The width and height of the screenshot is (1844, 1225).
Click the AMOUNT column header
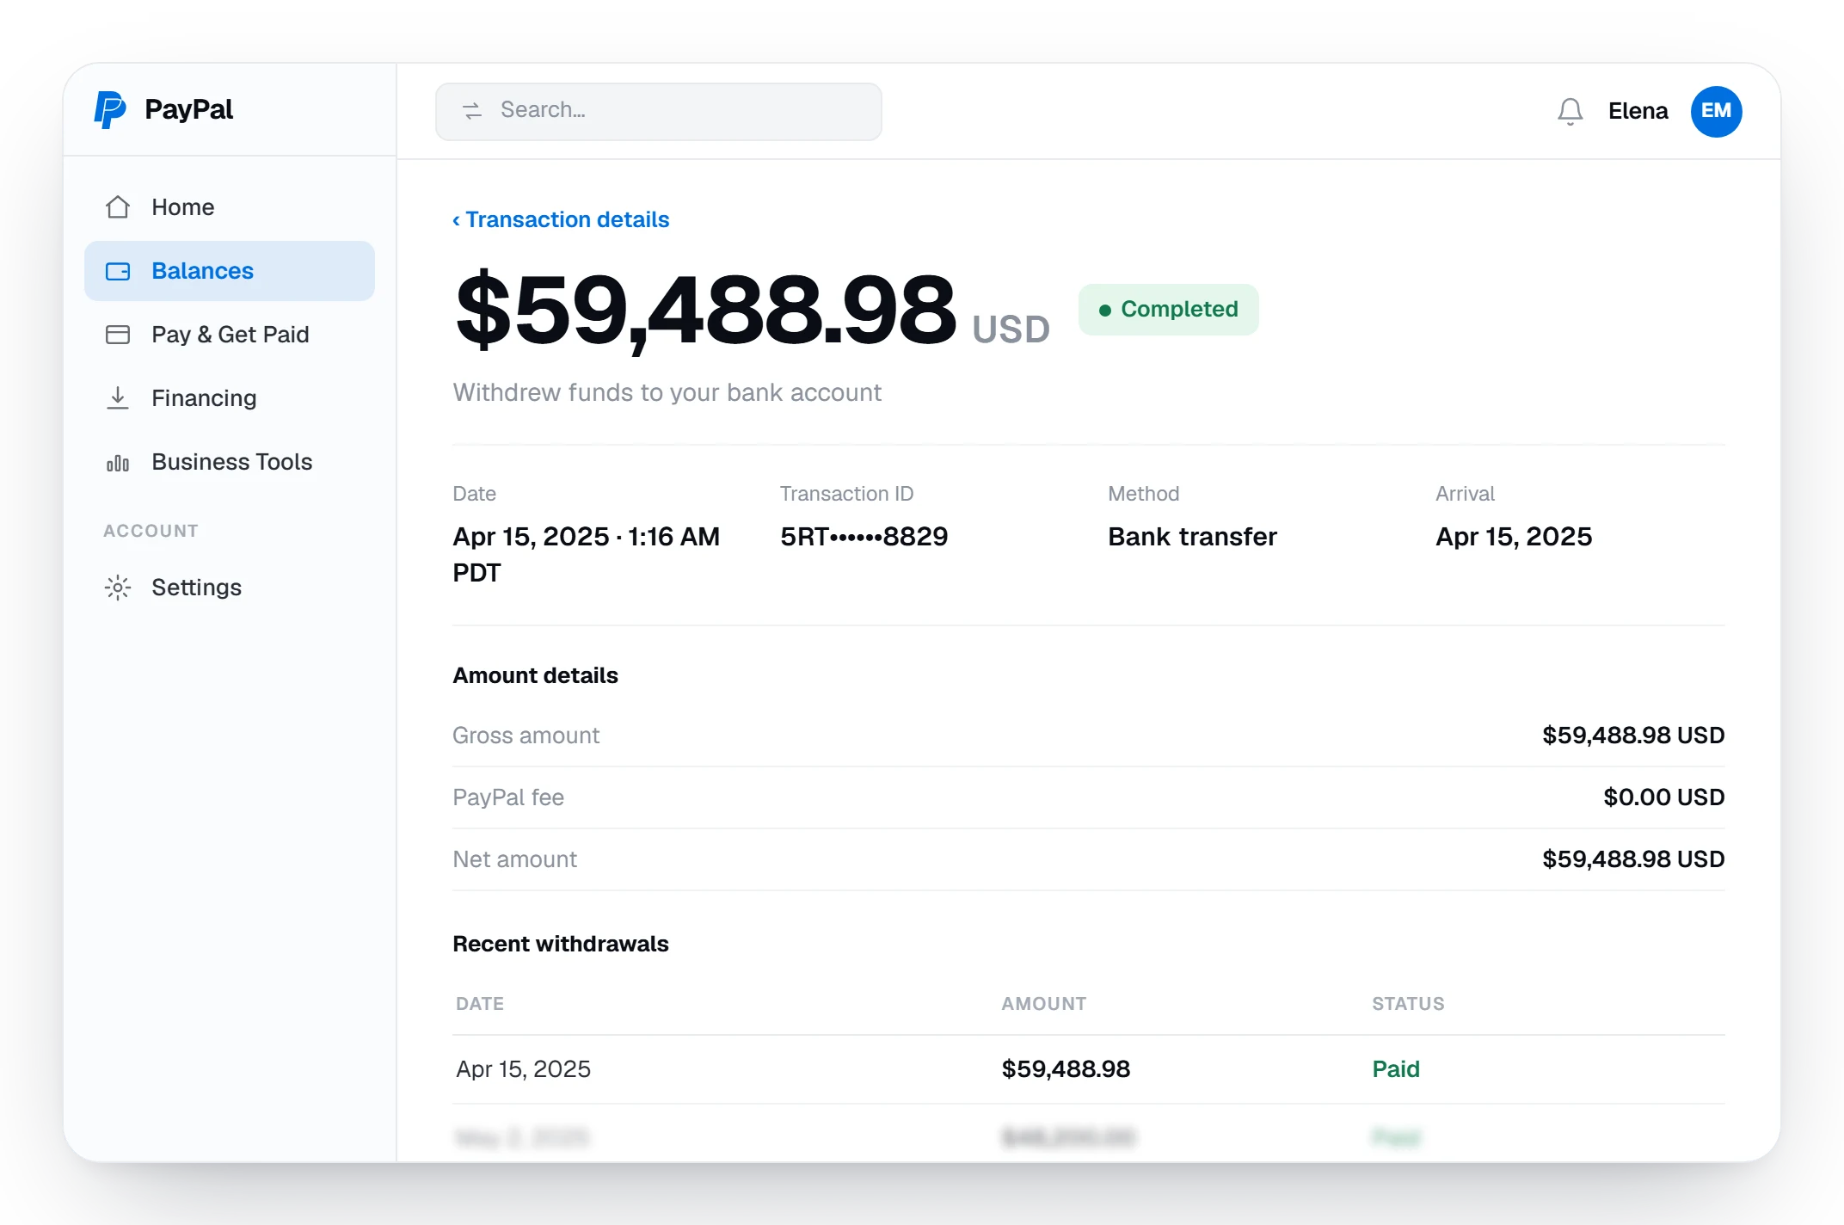tap(1043, 1004)
